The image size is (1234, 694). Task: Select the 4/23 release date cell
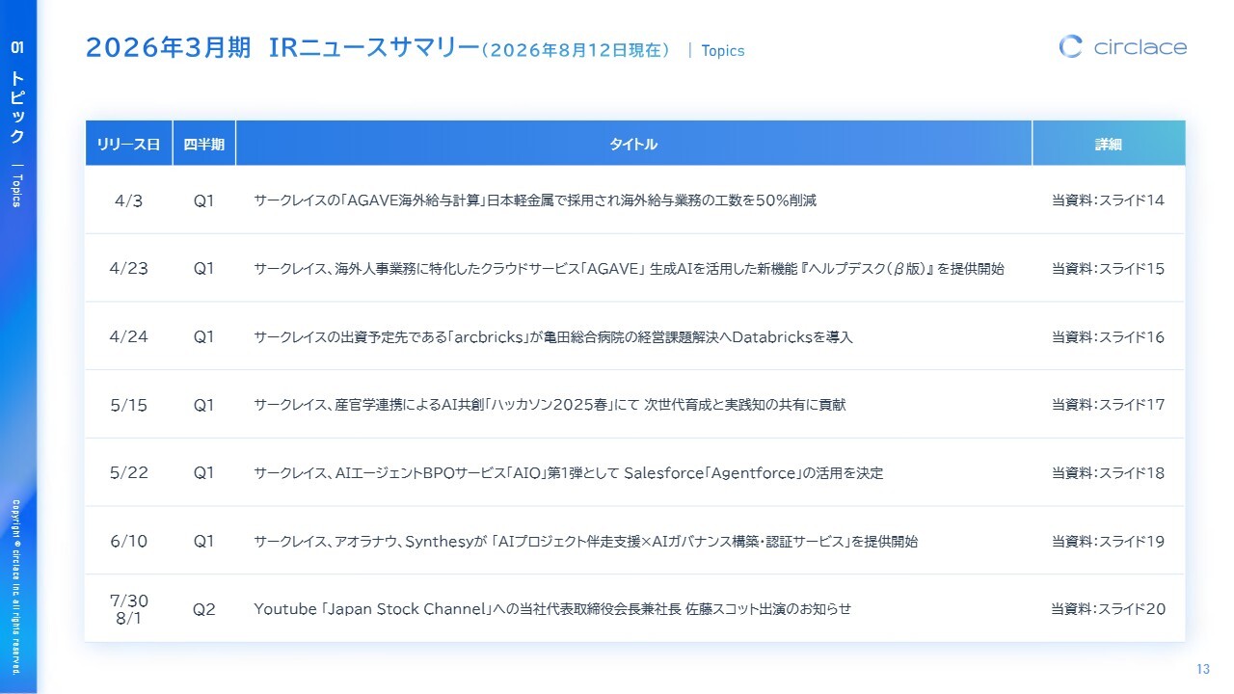point(128,268)
